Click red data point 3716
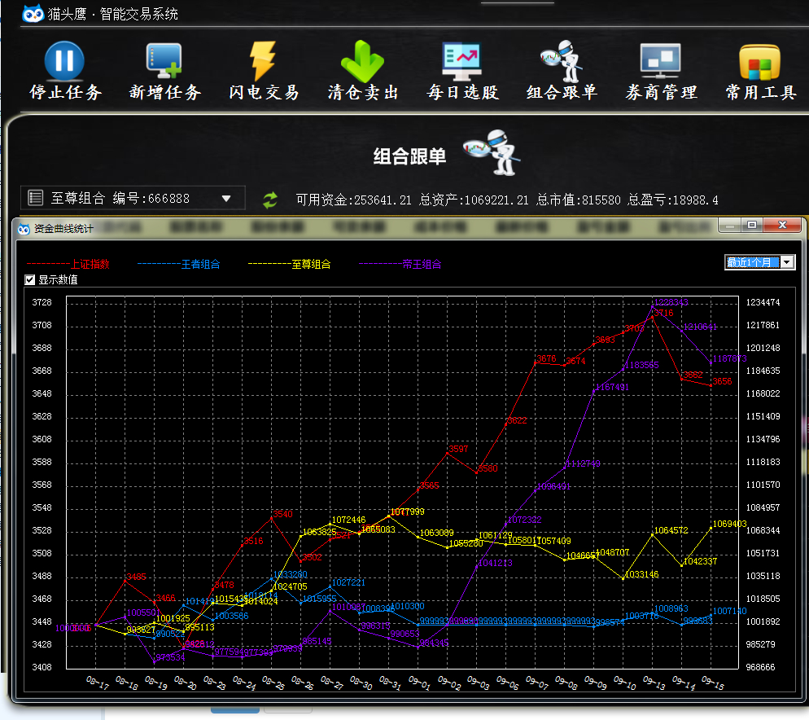Image resolution: width=809 pixels, height=720 pixels. (653, 317)
